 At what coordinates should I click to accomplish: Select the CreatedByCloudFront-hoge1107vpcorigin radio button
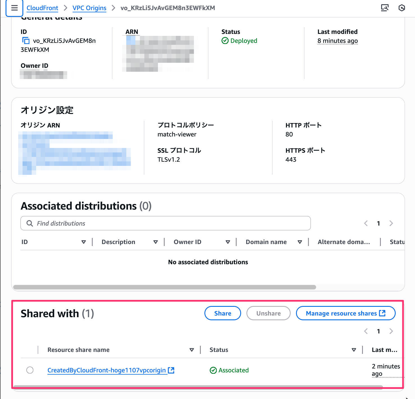(30, 370)
